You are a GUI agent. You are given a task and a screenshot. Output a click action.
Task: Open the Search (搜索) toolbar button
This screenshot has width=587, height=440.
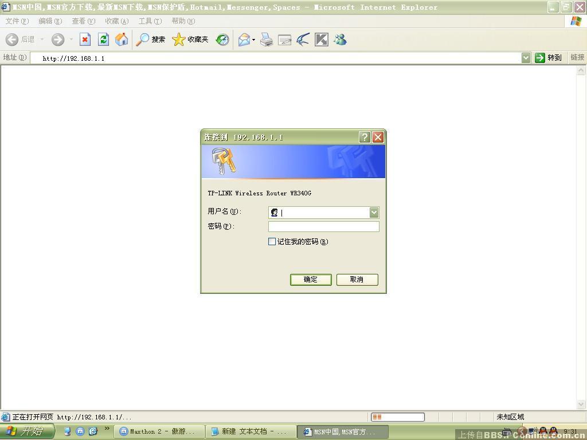[x=151, y=40]
